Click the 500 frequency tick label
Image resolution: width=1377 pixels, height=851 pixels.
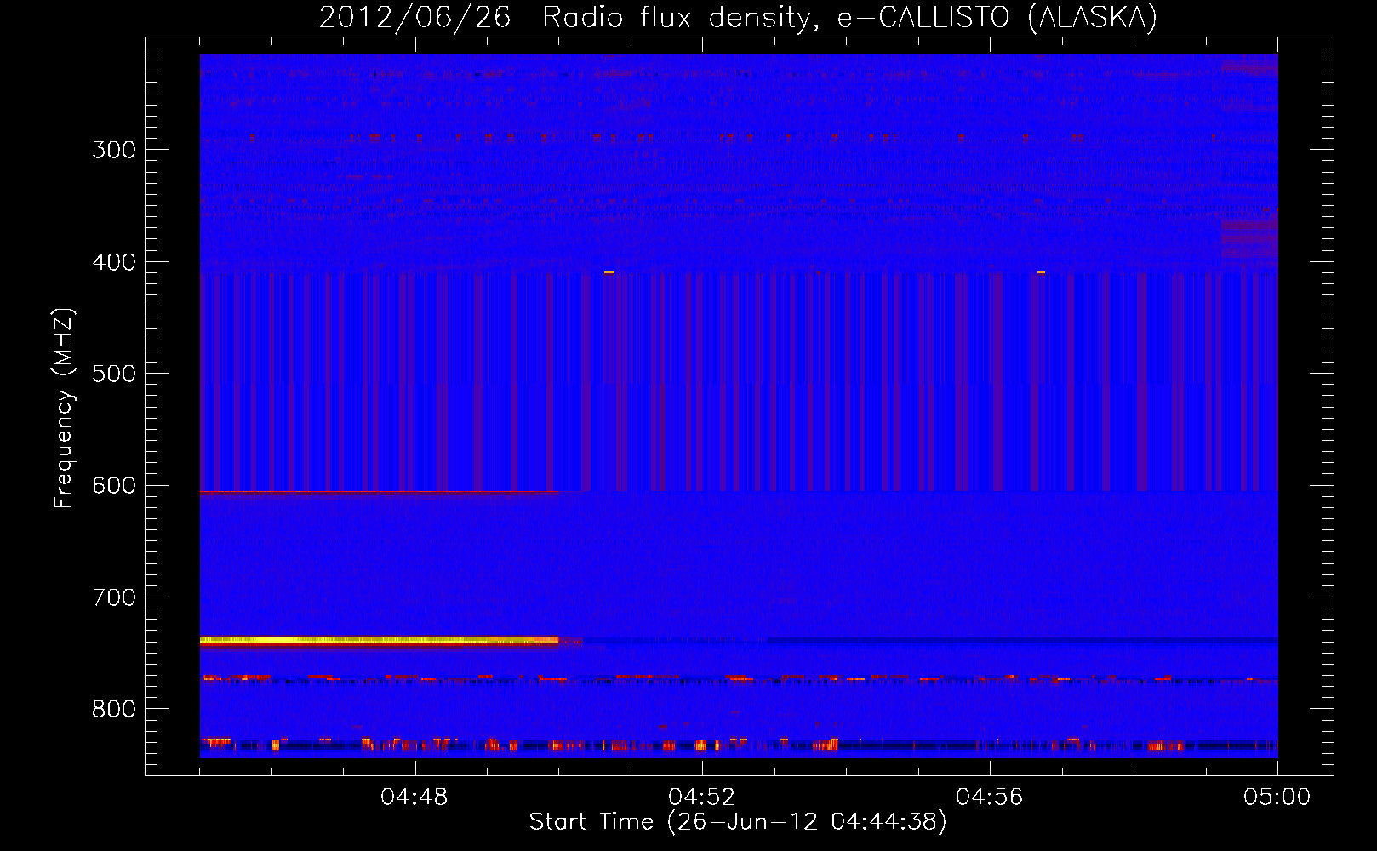pyautogui.click(x=114, y=374)
